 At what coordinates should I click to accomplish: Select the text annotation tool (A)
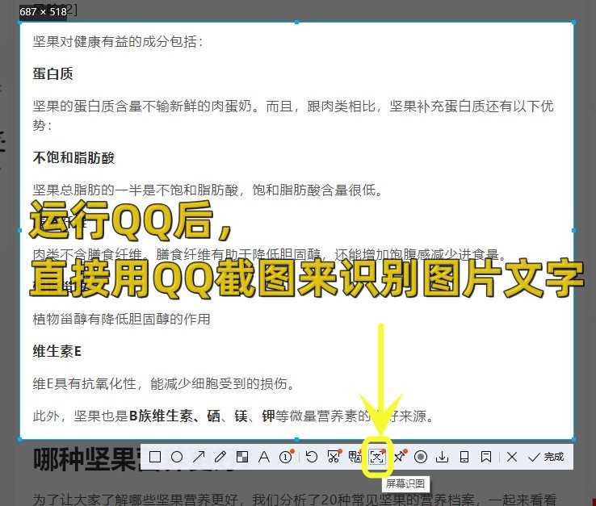264,457
